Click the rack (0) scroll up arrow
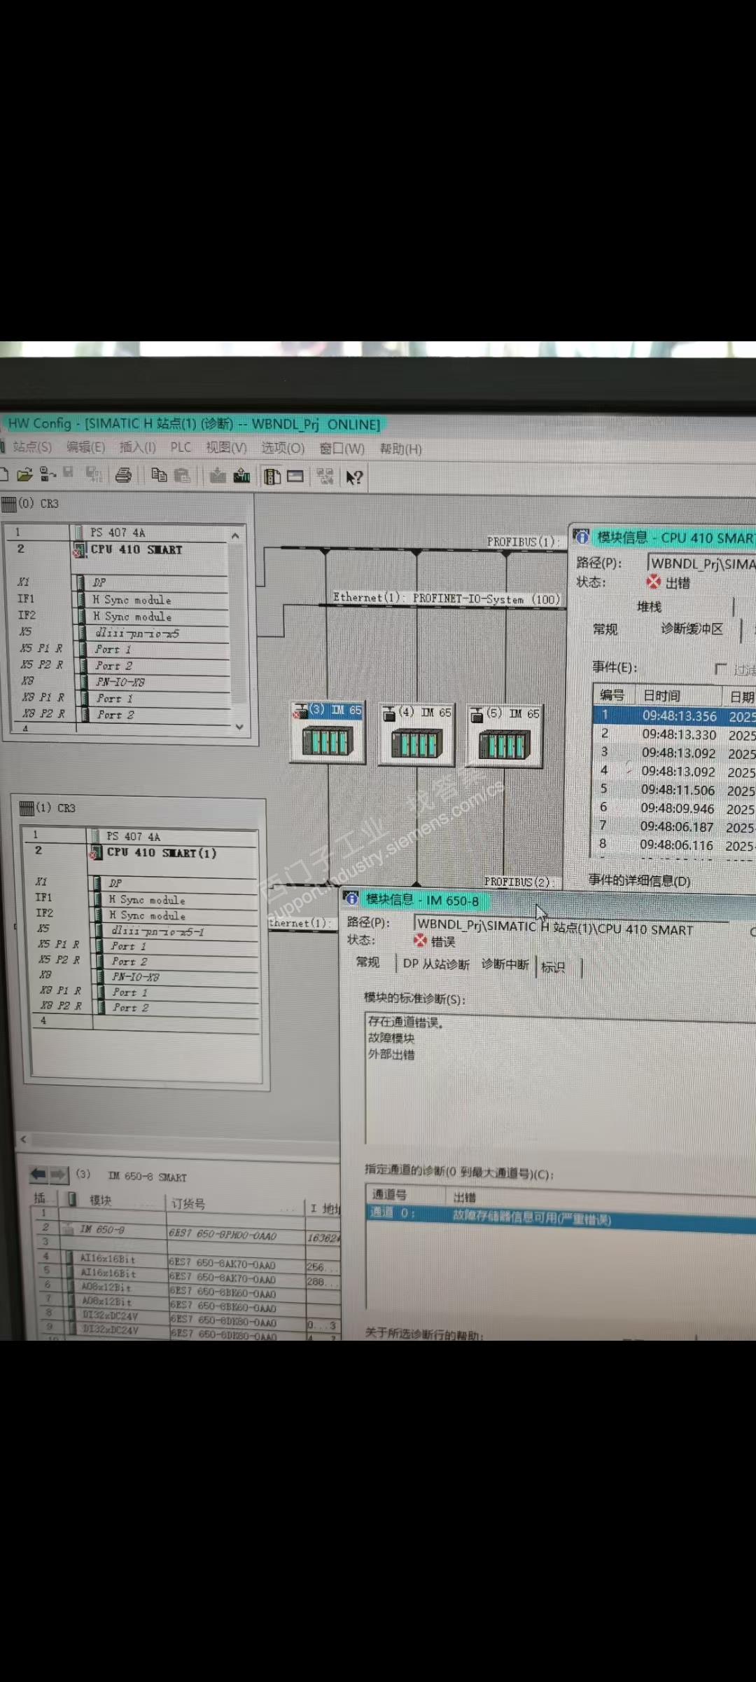This screenshot has width=756, height=1682. tap(236, 535)
